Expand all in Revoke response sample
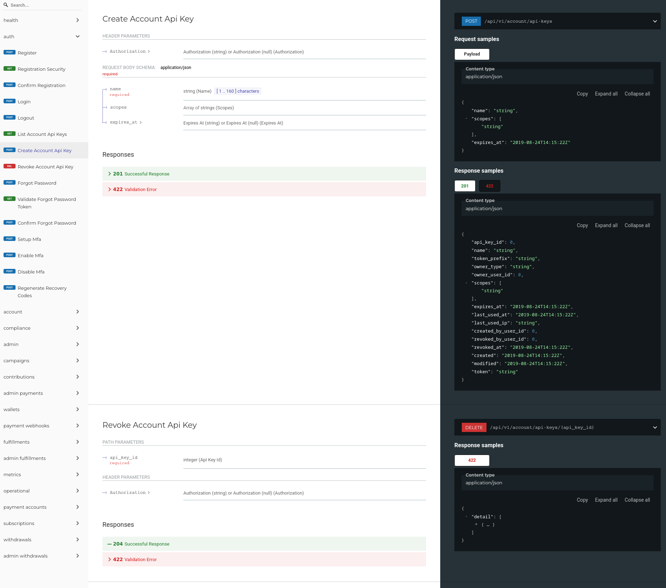This screenshot has height=588, width=666. click(x=606, y=500)
